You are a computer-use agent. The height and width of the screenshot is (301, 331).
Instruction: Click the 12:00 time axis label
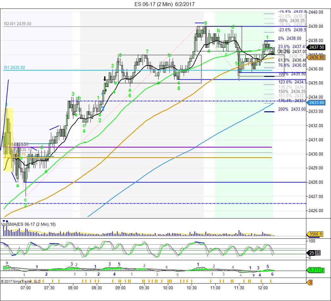263,288
